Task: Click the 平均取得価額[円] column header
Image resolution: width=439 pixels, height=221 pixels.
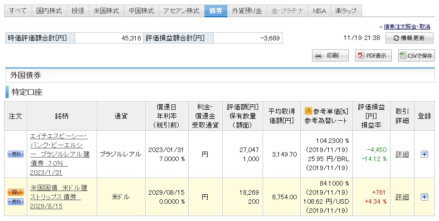Action: tap(281, 116)
